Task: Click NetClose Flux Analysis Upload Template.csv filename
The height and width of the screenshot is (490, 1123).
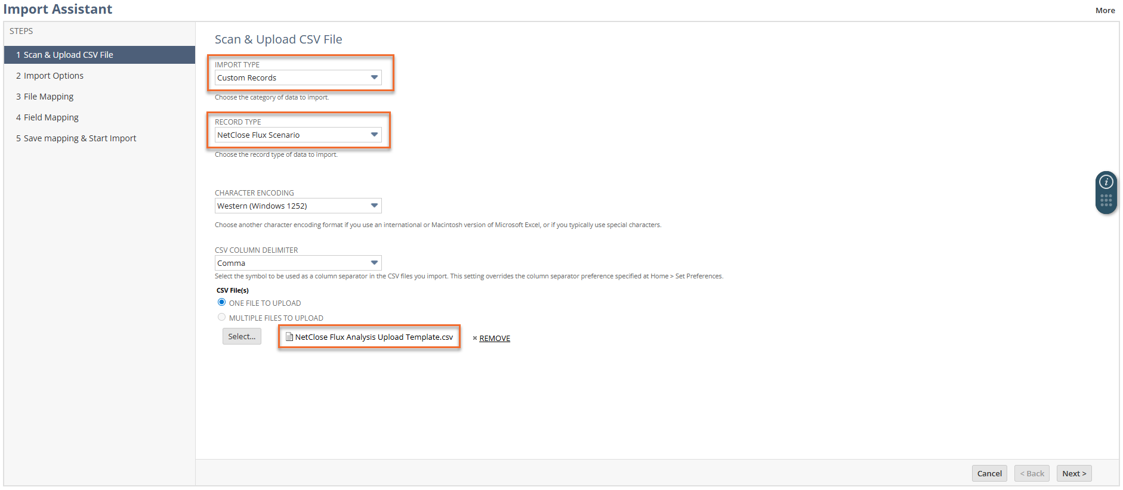Action: [x=374, y=337]
